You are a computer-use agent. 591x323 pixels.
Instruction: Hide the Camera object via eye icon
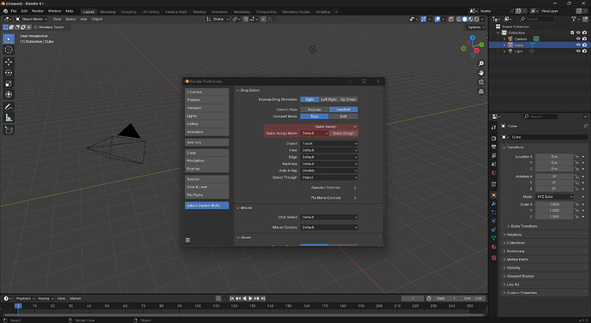coord(578,39)
